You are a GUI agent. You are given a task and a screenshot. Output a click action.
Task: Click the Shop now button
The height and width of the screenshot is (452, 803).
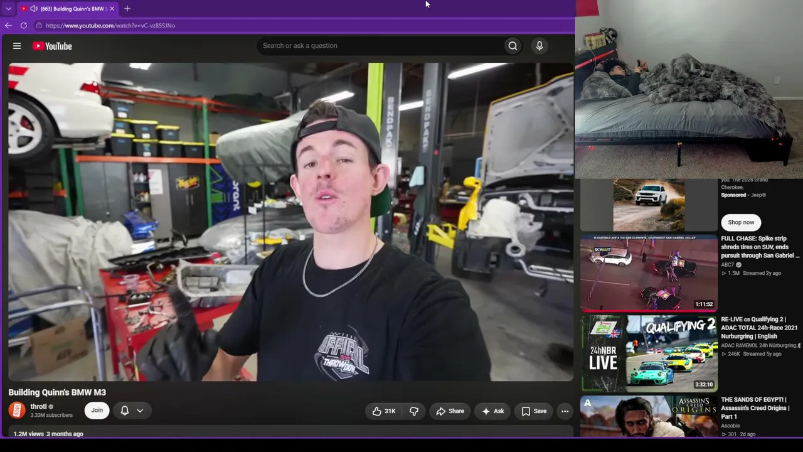741,222
